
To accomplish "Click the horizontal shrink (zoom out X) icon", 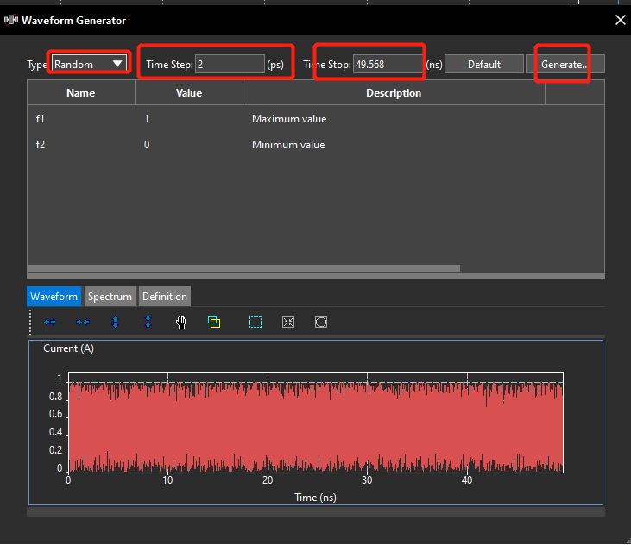I will pos(83,323).
